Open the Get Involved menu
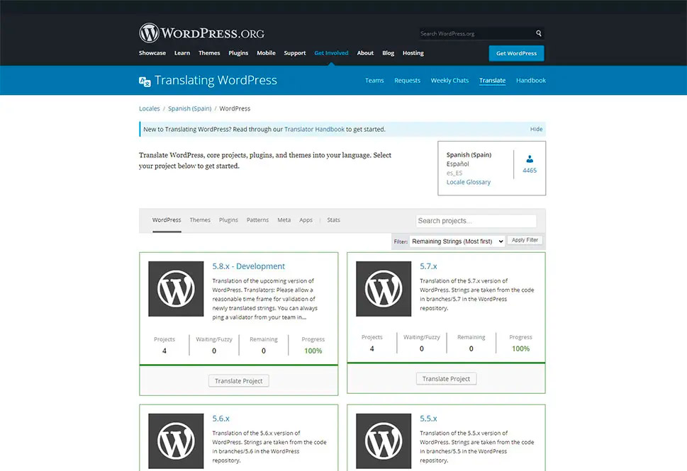Image resolution: width=687 pixels, height=471 pixels. 331,53
